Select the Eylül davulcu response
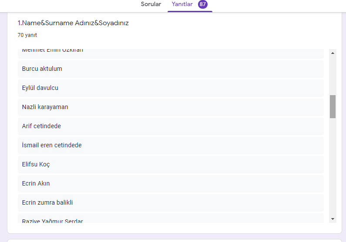This screenshot has height=242, width=346. click(171, 88)
